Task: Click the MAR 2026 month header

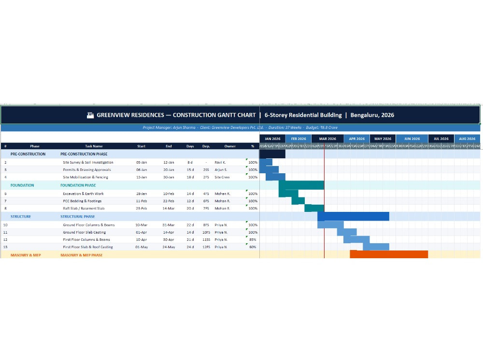Action: (327, 139)
